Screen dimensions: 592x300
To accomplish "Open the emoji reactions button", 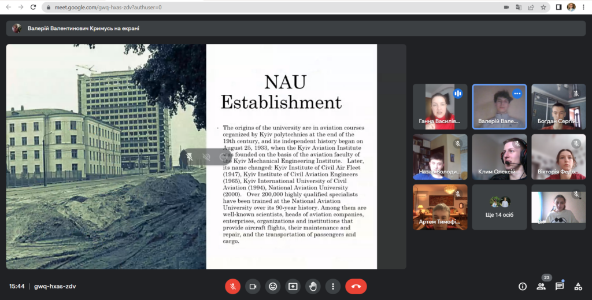I will pos(272,286).
